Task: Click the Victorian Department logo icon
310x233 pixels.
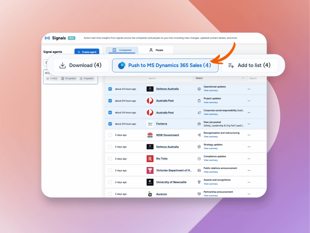Action: (x=150, y=171)
